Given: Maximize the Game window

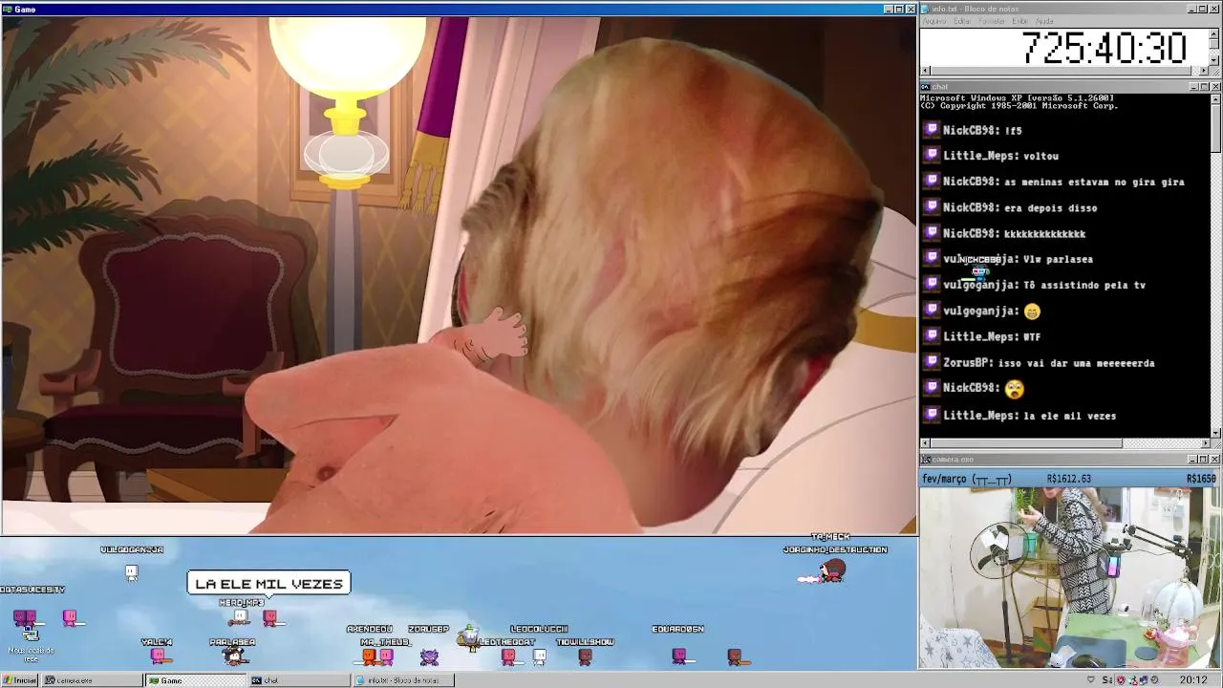Looking at the screenshot, I should click(x=898, y=10).
